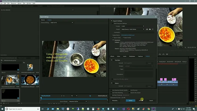
Task: Click the blue playhead on the export preview timeline
Action: point(41,98)
